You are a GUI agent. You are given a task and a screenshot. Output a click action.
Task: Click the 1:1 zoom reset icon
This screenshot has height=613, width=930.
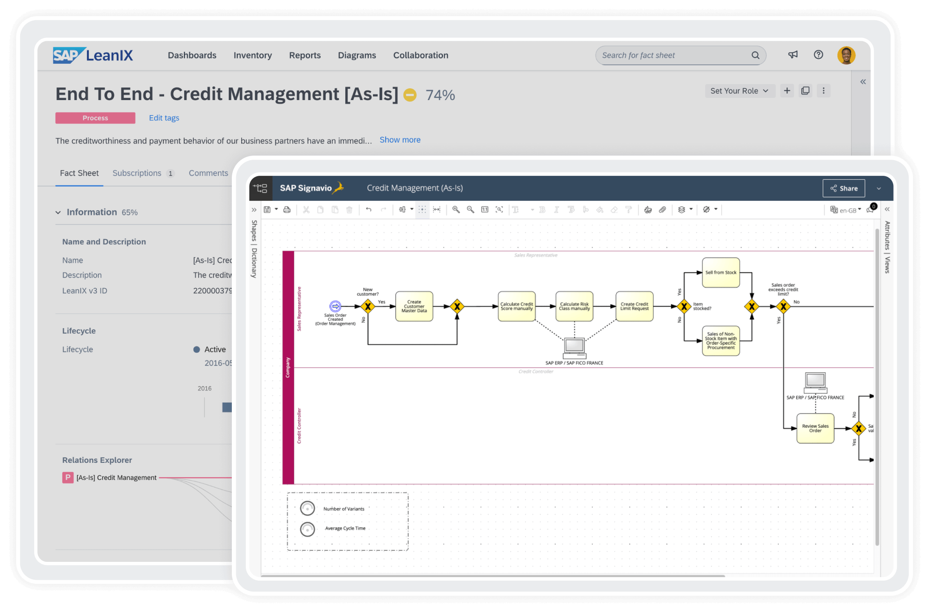[485, 209]
